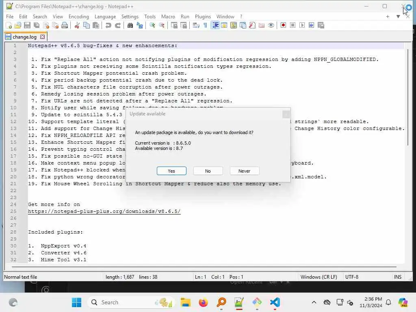Image resolution: width=416 pixels, height=312 pixels.
Task: Open Visual Studio Code from taskbar
Action: (275, 302)
